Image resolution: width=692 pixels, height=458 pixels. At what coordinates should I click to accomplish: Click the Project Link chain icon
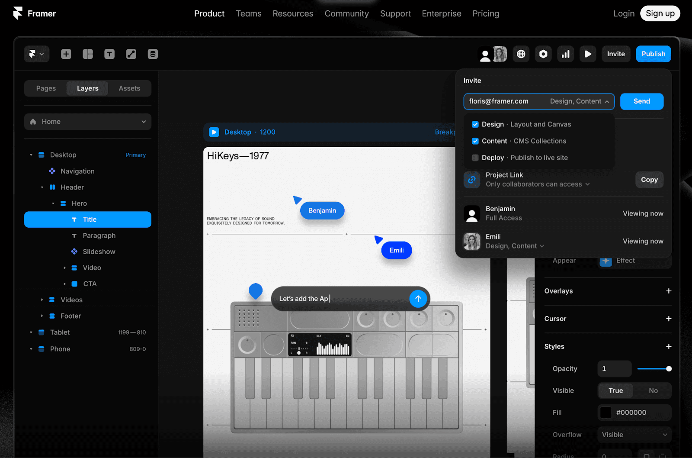[472, 180]
